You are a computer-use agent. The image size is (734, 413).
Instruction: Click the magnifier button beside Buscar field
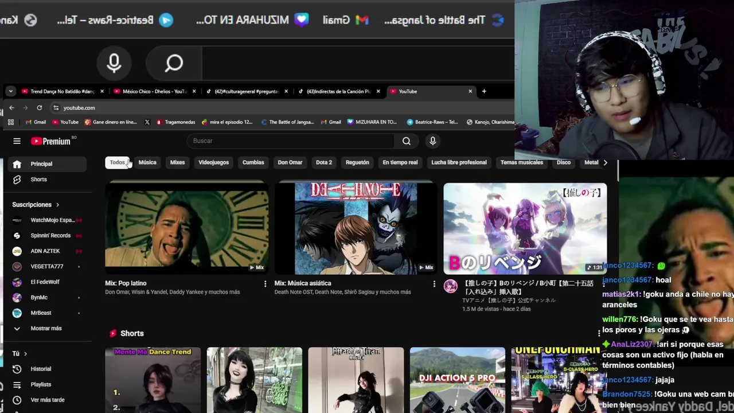(407, 141)
